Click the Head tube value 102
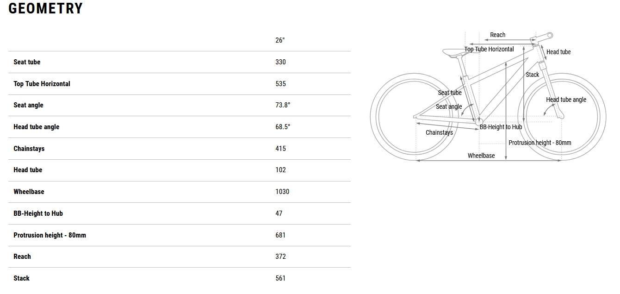The width and height of the screenshot is (620, 294). coord(280,170)
